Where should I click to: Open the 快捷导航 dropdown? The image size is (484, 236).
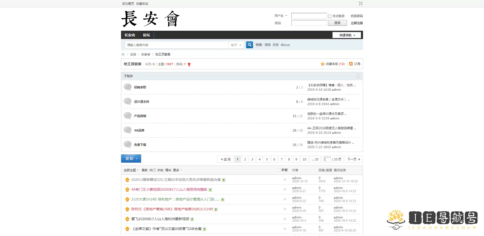click(x=347, y=35)
